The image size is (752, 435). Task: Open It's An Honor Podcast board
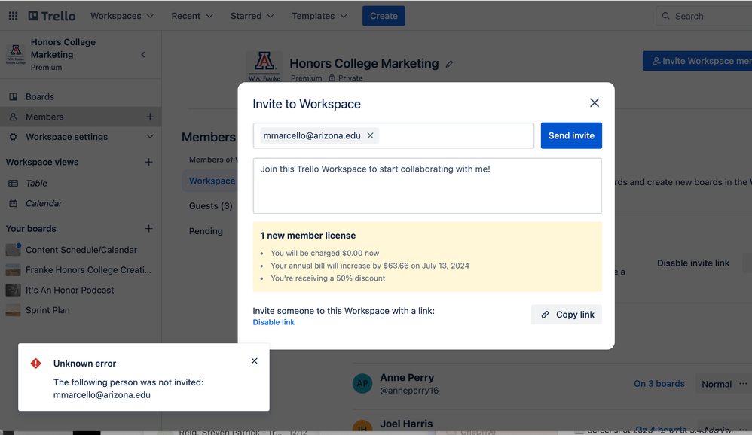pyautogui.click(x=69, y=291)
